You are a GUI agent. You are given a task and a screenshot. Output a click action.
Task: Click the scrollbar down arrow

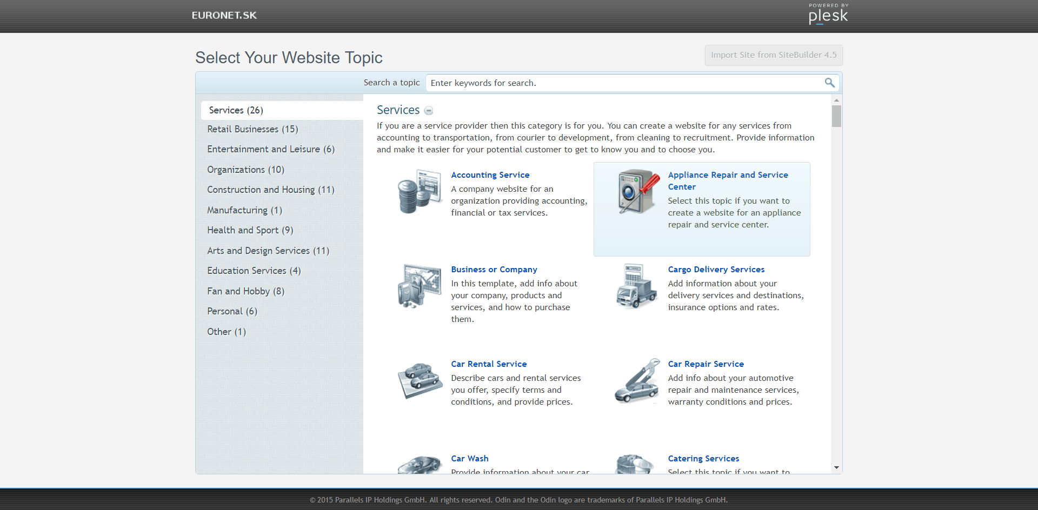tap(836, 468)
